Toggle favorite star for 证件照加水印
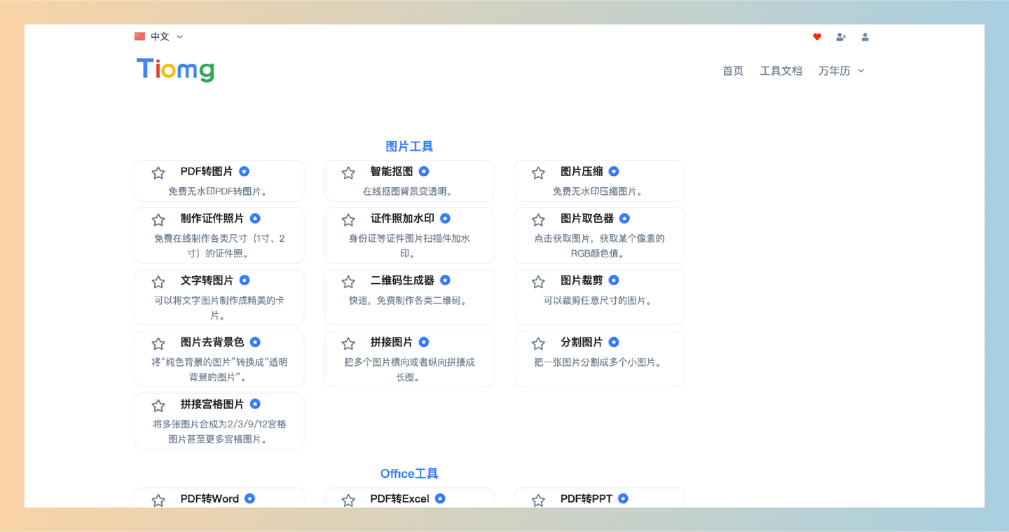The width and height of the screenshot is (1009, 532). coord(348,220)
